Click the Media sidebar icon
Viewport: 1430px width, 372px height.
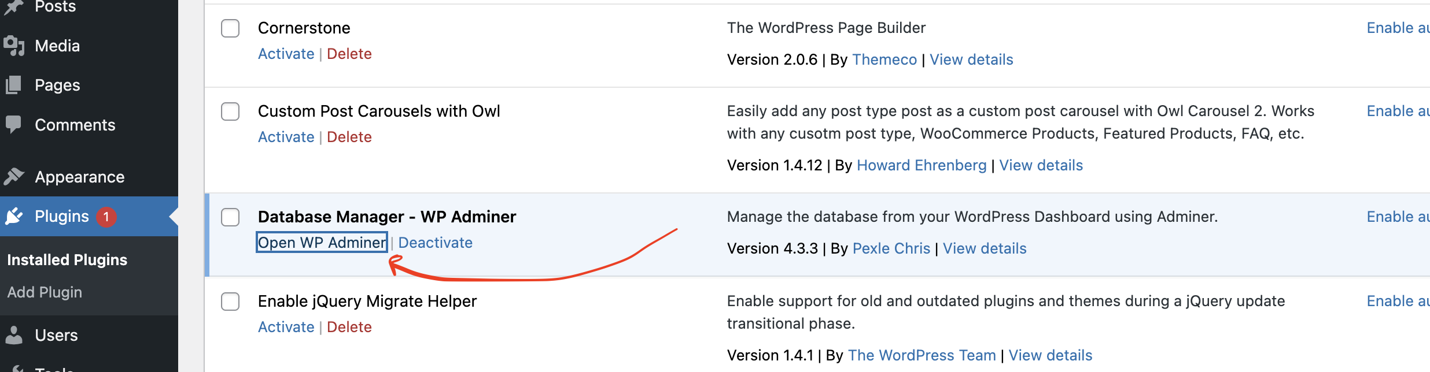[14, 46]
